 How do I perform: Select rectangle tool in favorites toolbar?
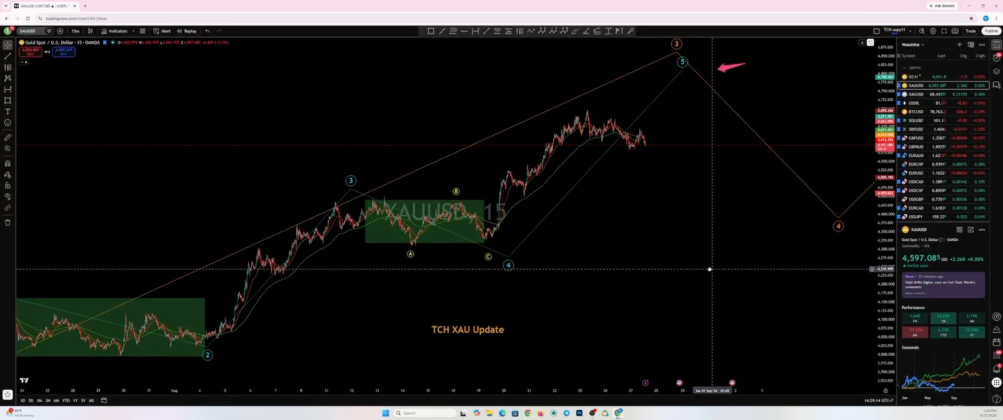coord(431,31)
